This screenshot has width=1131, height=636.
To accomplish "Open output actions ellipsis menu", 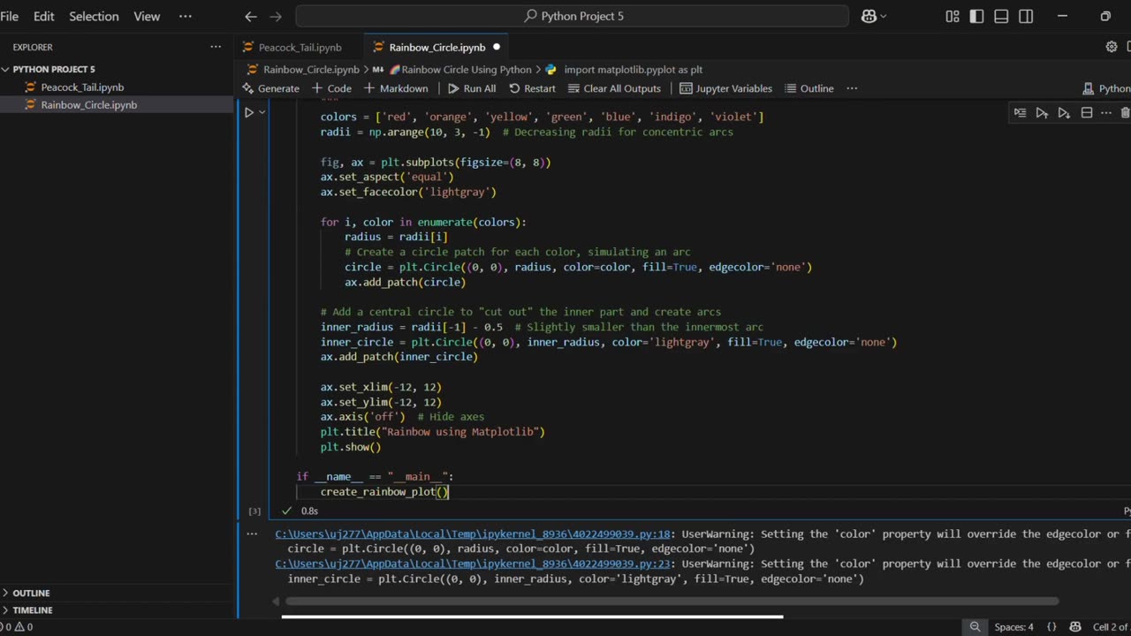I will 252,534.
